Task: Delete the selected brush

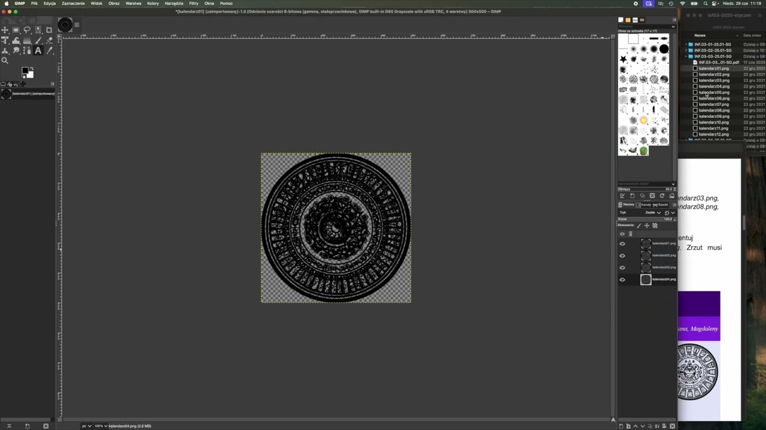Action: [x=652, y=196]
